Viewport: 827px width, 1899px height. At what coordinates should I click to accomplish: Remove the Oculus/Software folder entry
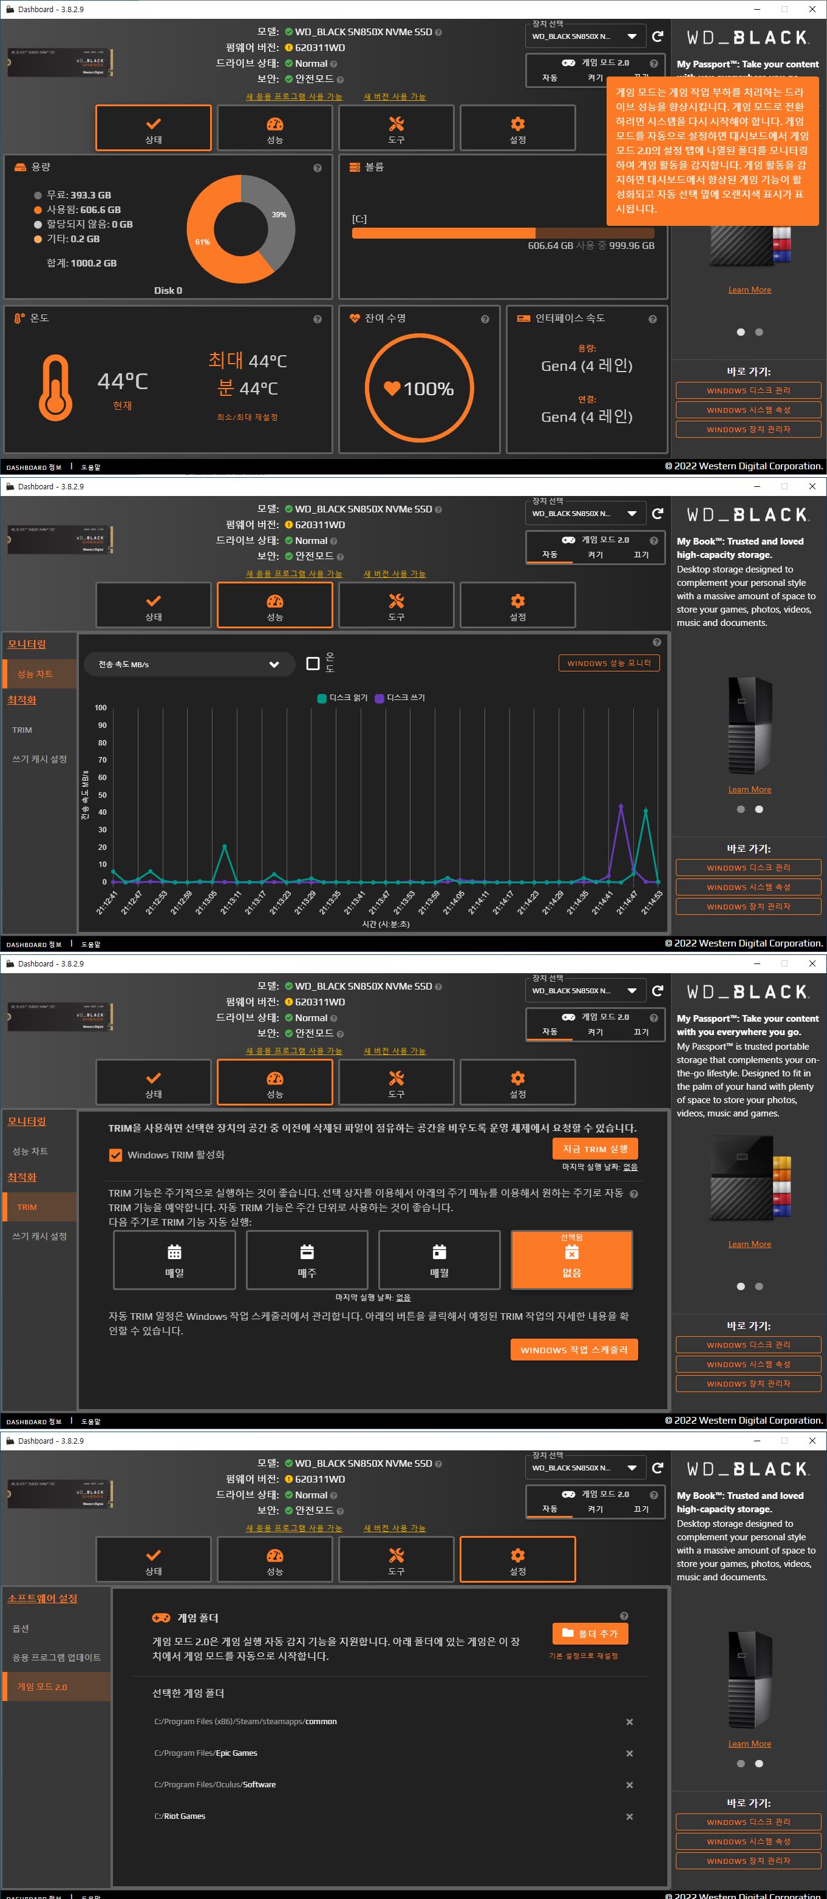pos(630,1785)
